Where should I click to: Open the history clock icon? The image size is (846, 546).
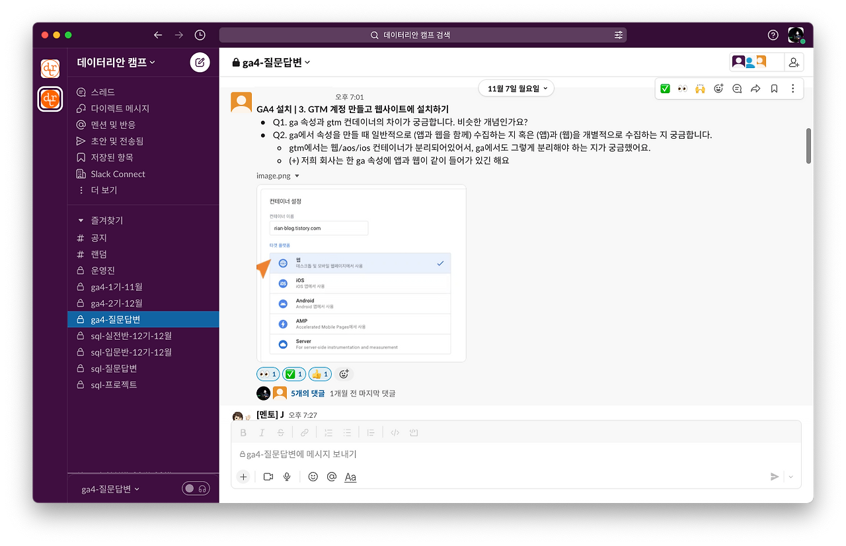point(200,35)
